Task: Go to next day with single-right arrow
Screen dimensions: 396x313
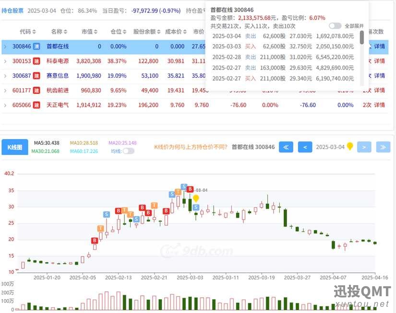Action: click(x=364, y=147)
